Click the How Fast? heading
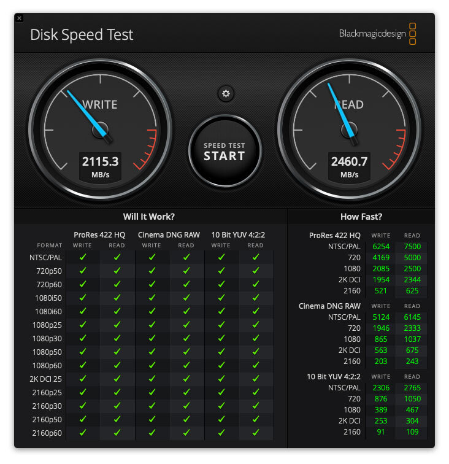449x464 pixels. pyautogui.click(x=361, y=217)
